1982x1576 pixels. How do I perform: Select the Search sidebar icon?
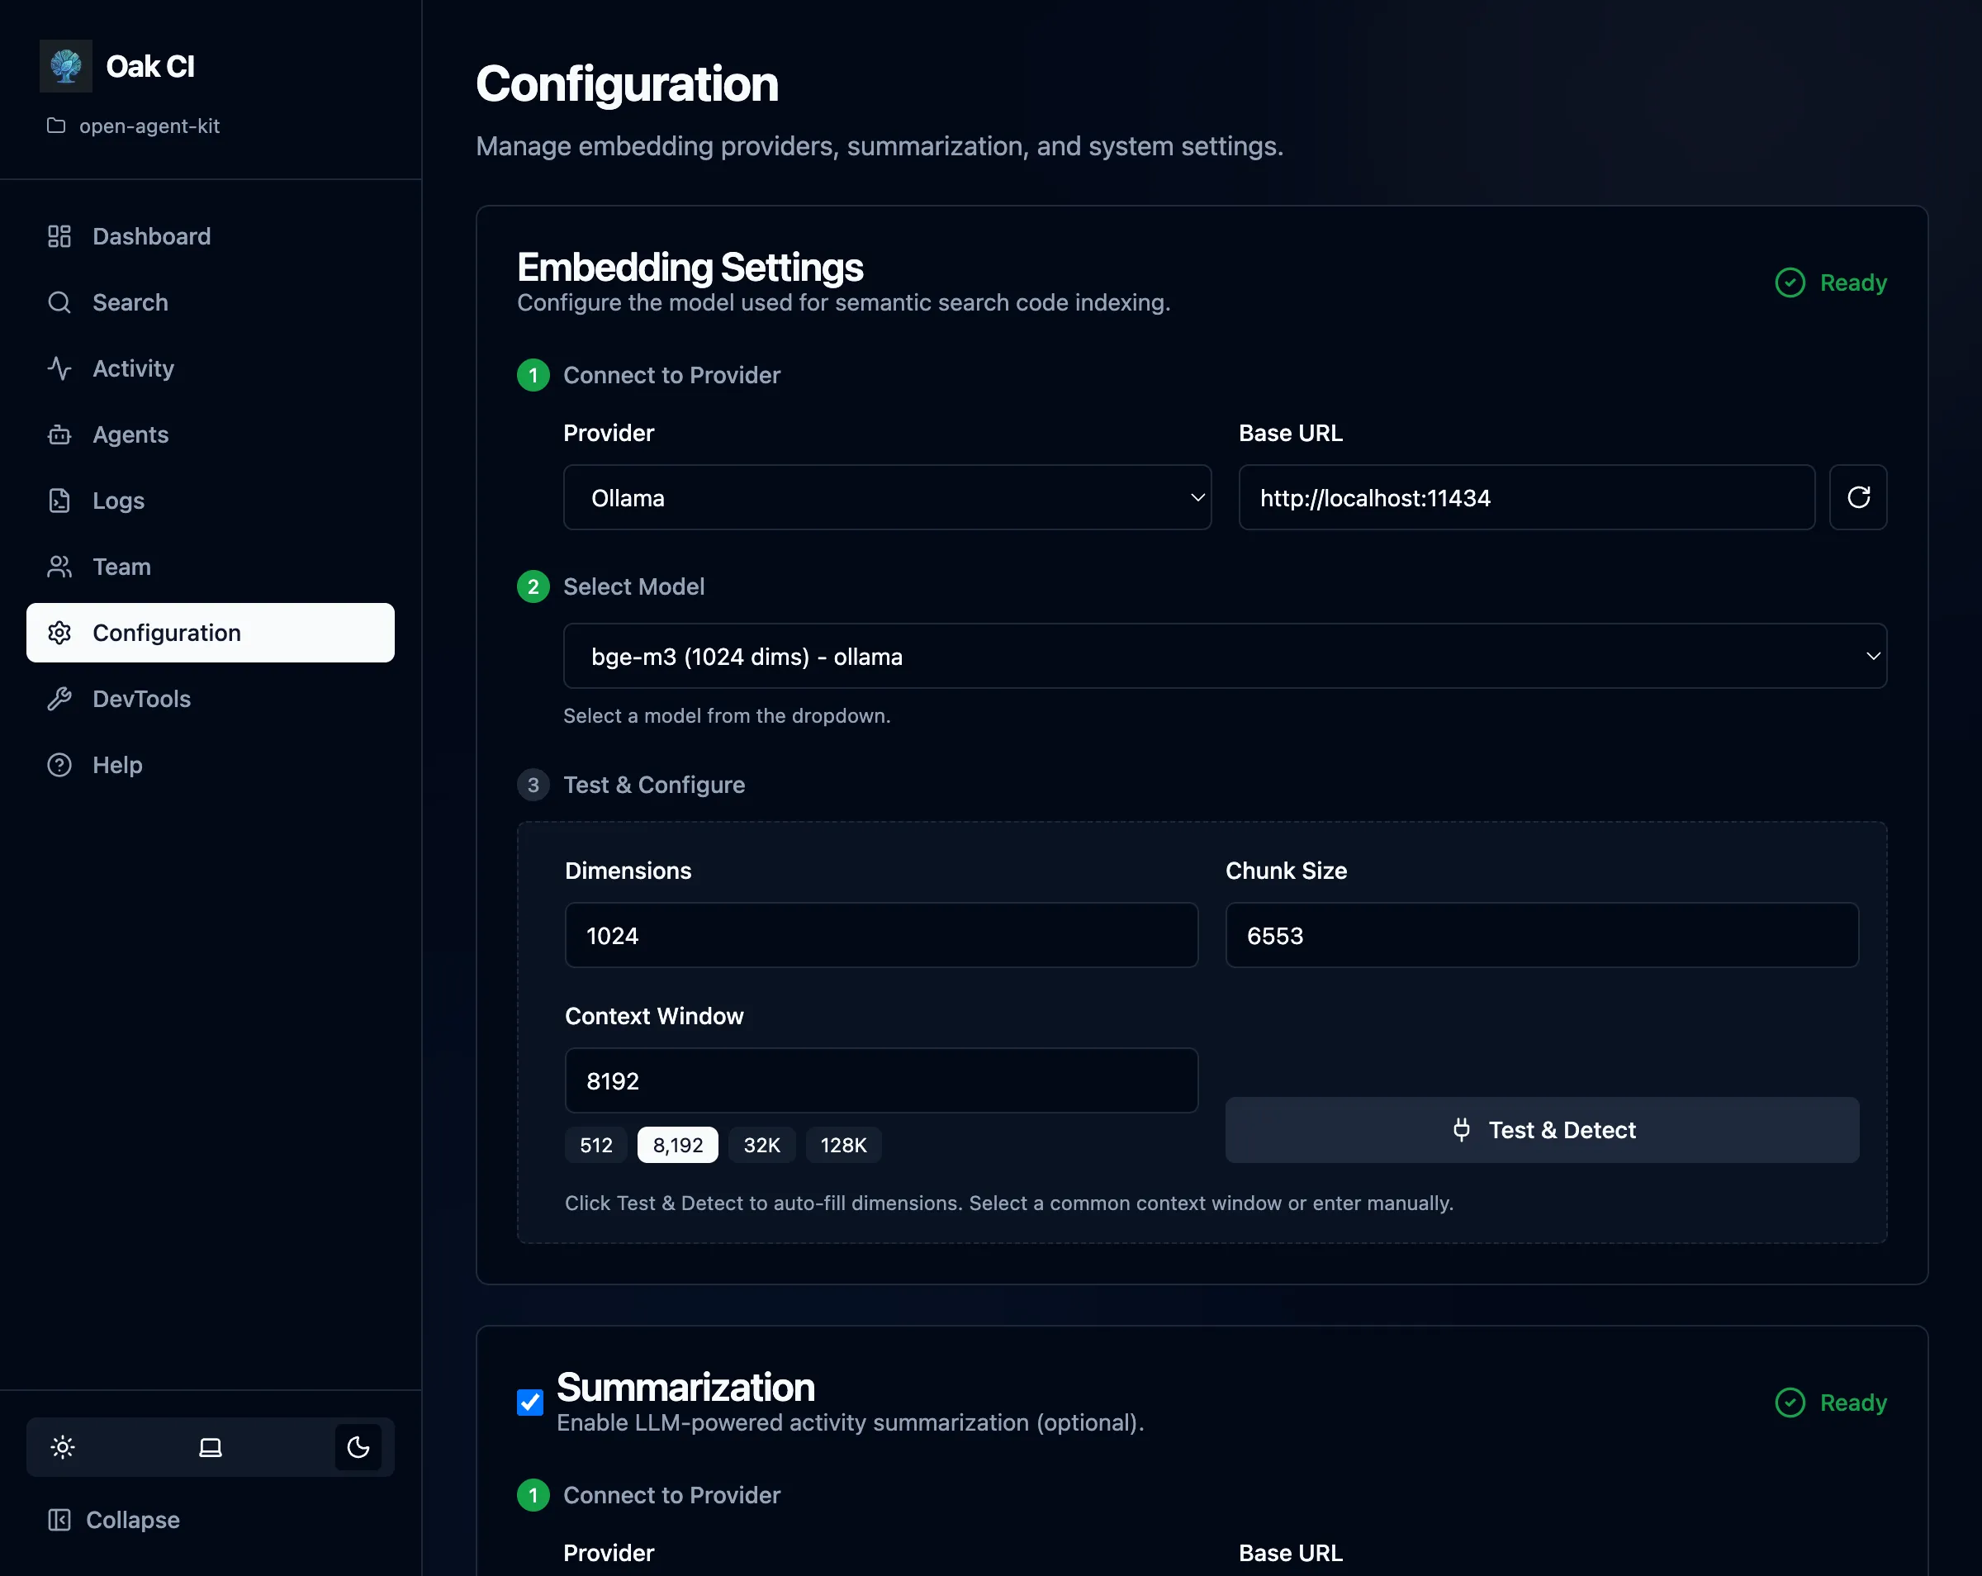click(59, 301)
